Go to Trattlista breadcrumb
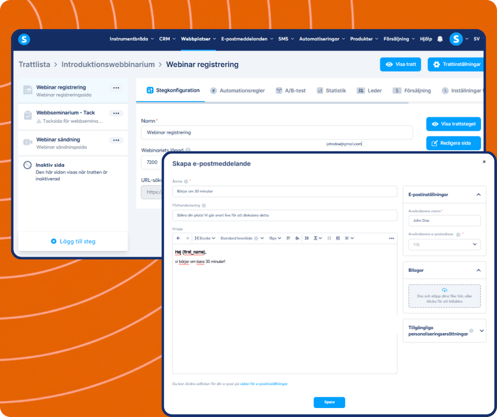This screenshot has height=417, width=497. (34, 65)
